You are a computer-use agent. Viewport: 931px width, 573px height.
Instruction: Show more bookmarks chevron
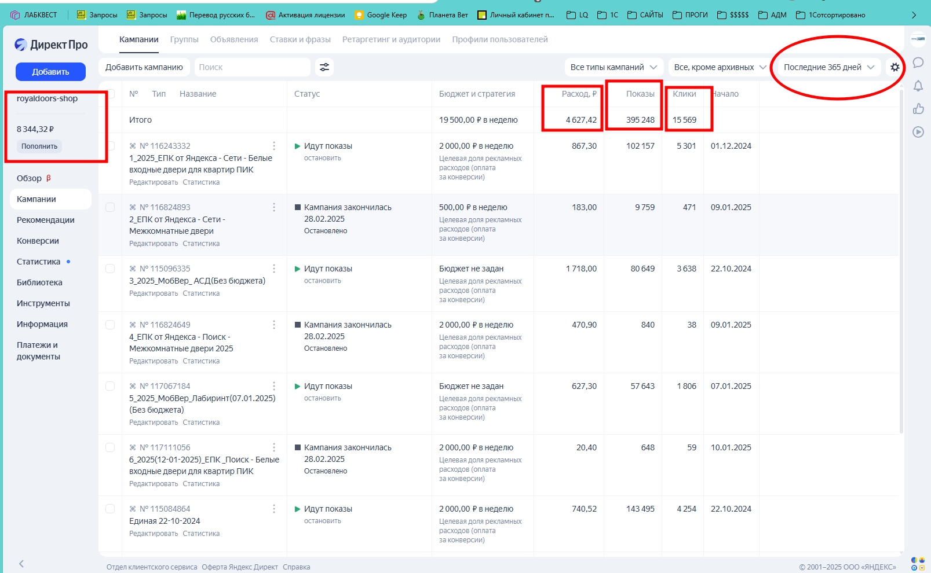pyautogui.click(x=914, y=15)
